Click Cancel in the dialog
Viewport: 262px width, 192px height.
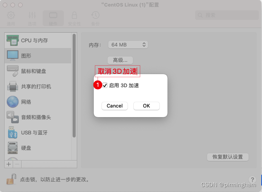(114, 106)
